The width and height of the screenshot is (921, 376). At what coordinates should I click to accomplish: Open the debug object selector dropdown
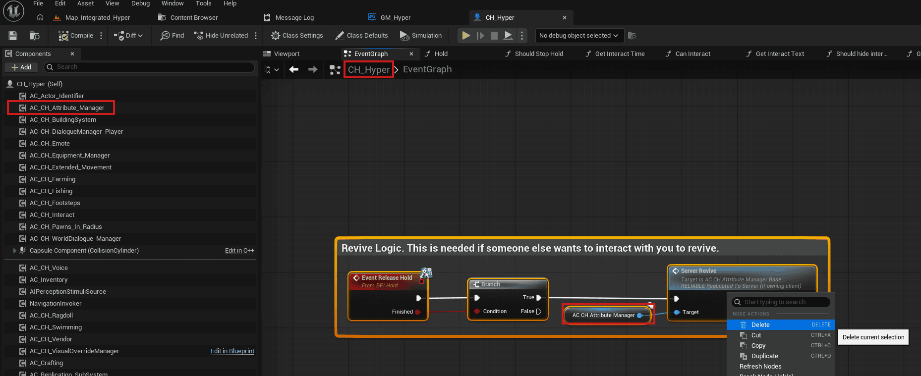tap(579, 36)
